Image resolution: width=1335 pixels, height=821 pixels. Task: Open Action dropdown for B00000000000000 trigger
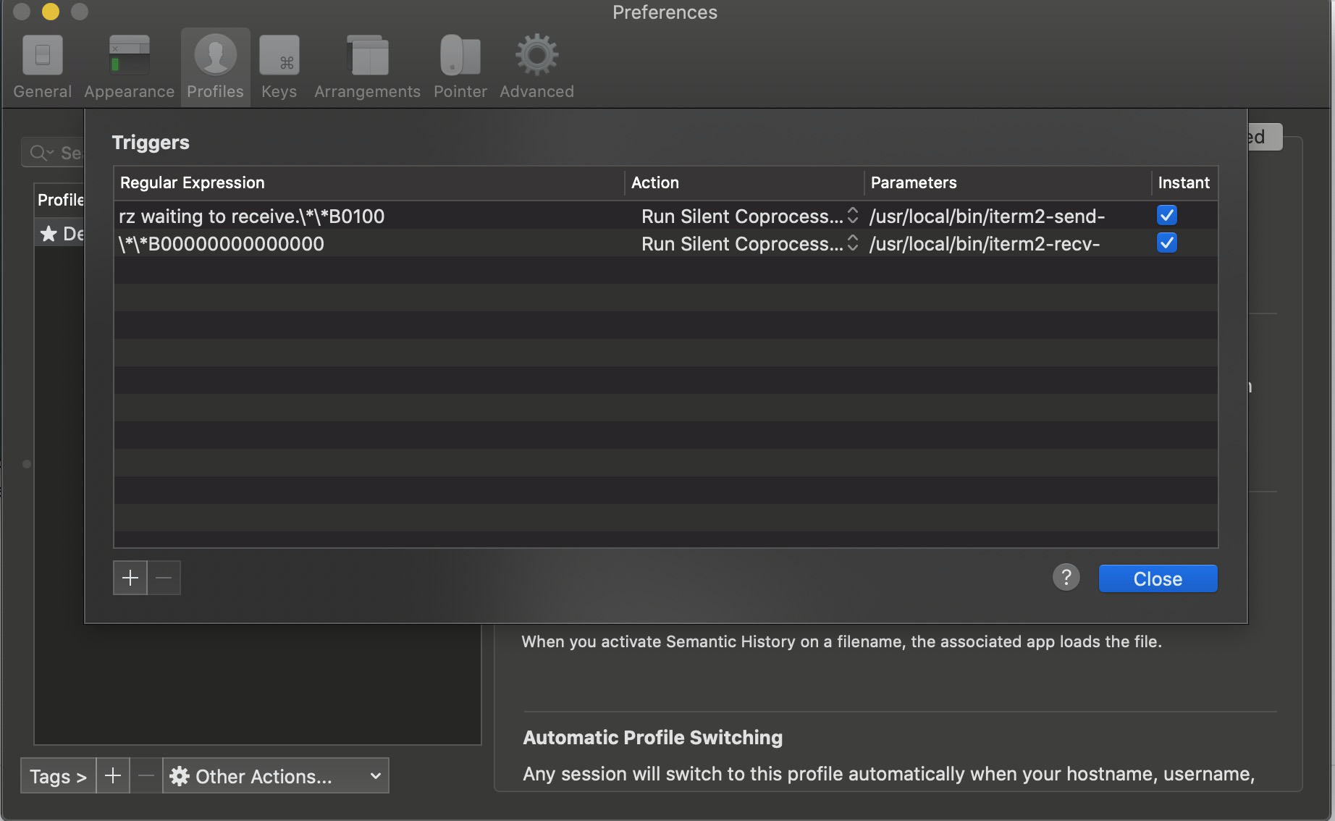(749, 244)
